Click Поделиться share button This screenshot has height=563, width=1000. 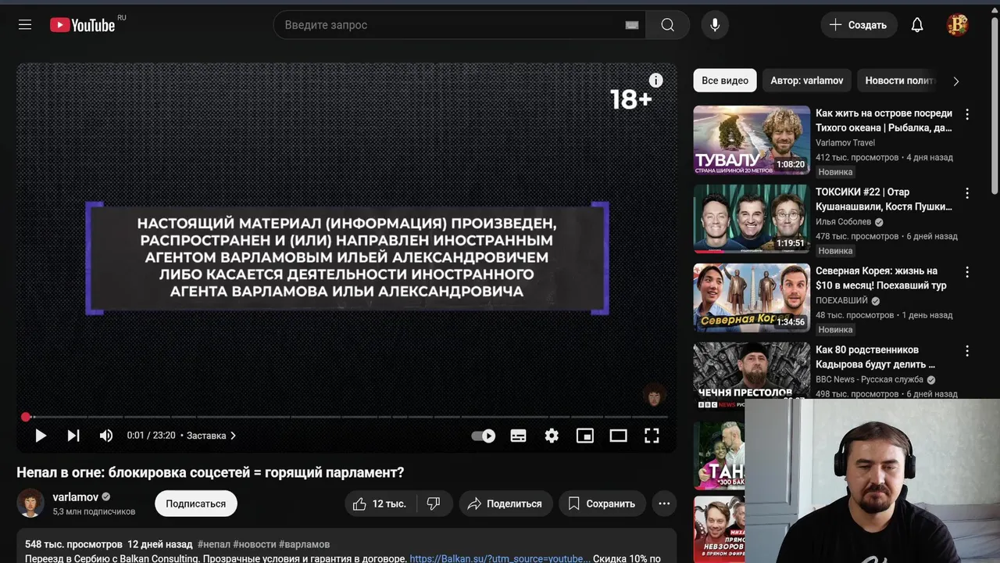pos(505,504)
